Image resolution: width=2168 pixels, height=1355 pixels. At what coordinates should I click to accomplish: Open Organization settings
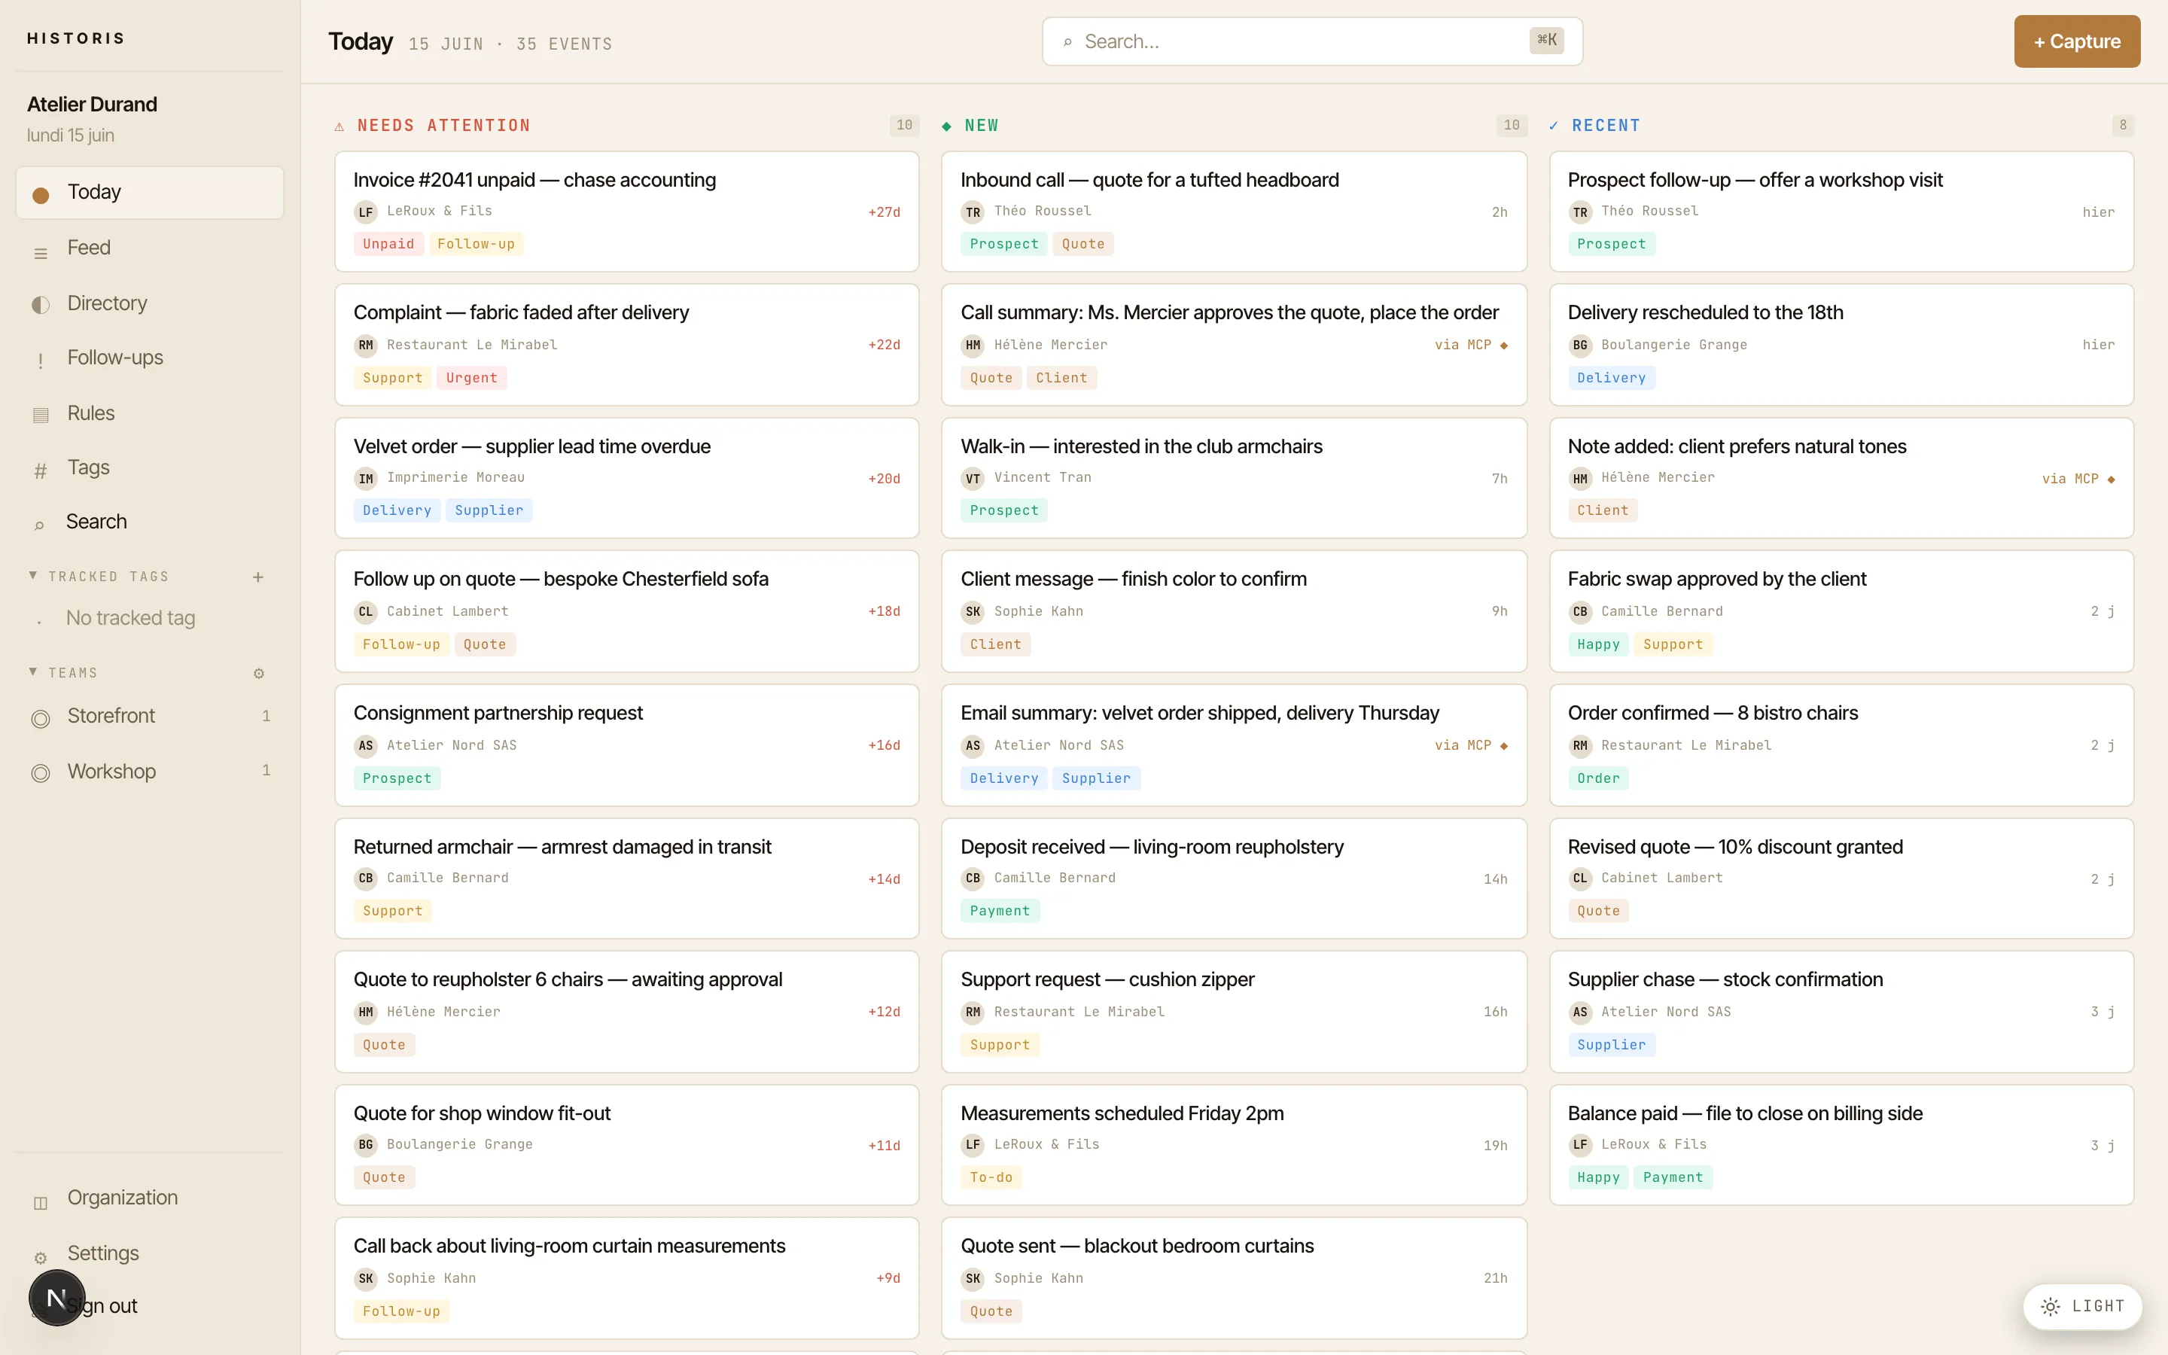click(150, 1198)
